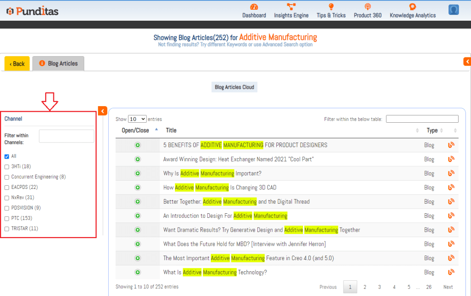Expand row '5 BENEFITS OF ADDITIVE MANUFACTURING' with green plus
Viewport: 471px width, 296px height.
tap(137, 145)
